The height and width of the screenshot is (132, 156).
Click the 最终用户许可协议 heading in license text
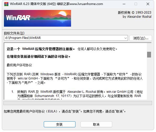19,65
